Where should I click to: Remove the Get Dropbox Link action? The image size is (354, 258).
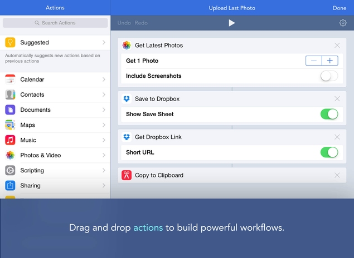pyautogui.click(x=337, y=137)
